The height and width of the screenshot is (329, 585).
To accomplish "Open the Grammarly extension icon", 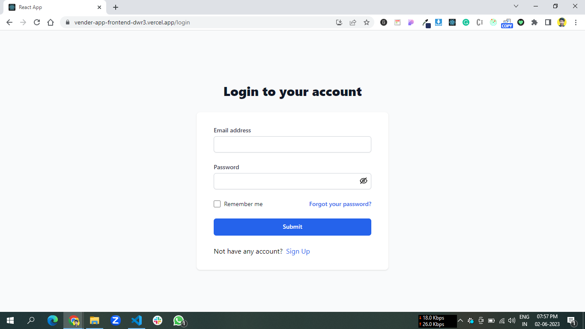I will [x=466, y=22].
